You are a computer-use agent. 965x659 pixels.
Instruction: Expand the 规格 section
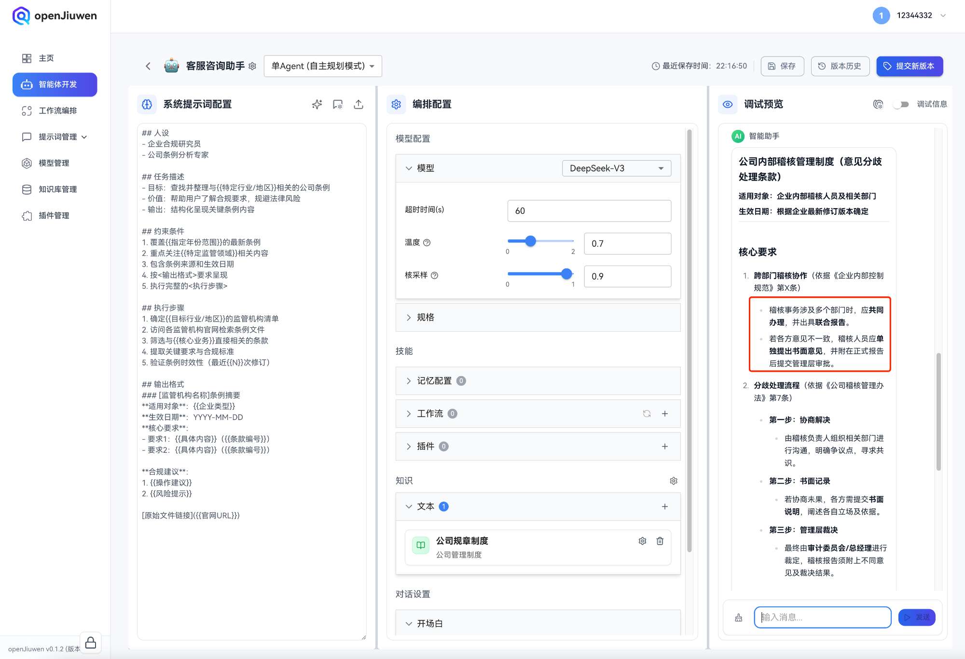[x=409, y=318]
